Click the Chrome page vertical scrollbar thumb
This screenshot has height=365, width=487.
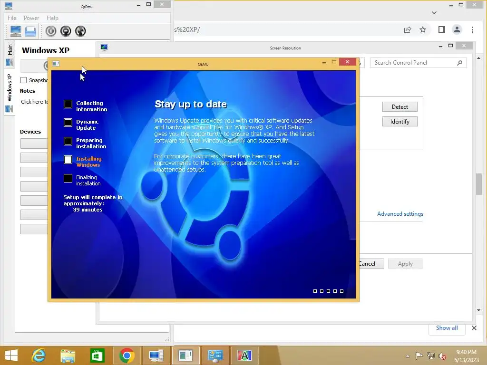click(478, 184)
